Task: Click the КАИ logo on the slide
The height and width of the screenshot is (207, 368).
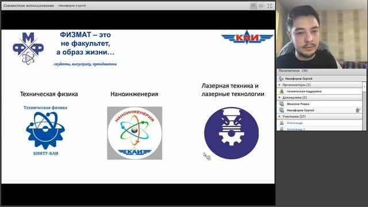Action: pos(247,37)
